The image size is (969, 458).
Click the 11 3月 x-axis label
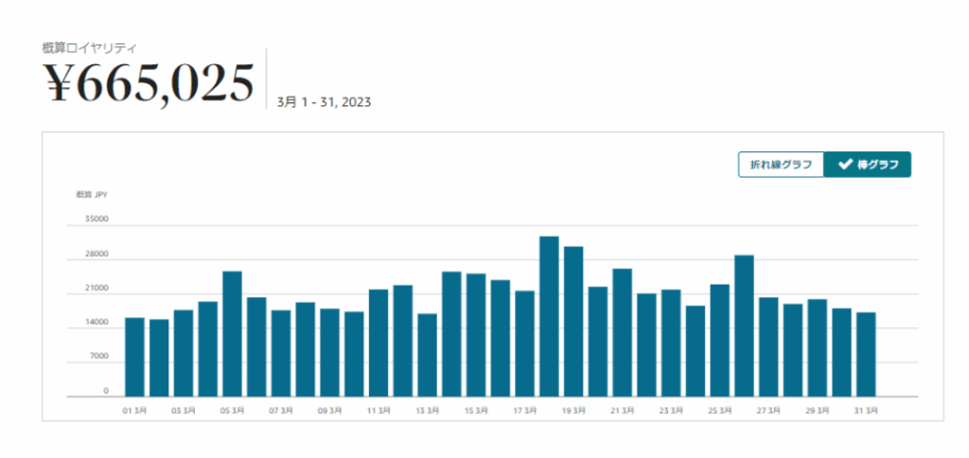coord(379,411)
